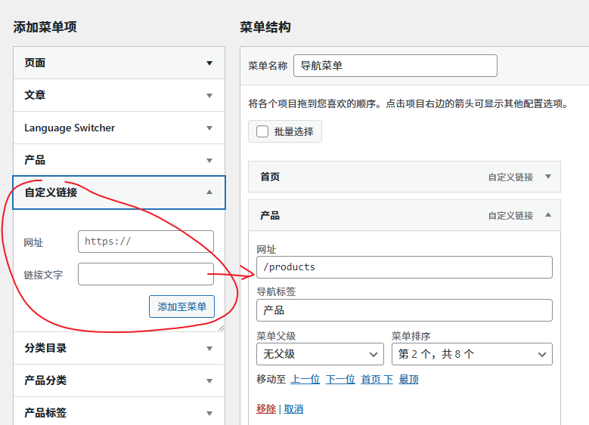The height and width of the screenshot is (425, 589).
Task: Toggle the 批量选择 checkbox
Action: [x=263, y=131]
